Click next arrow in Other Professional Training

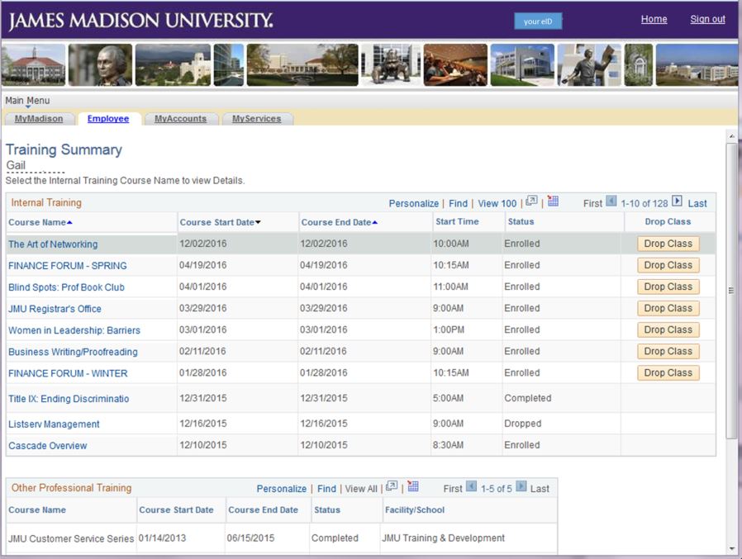pos(521,486)
